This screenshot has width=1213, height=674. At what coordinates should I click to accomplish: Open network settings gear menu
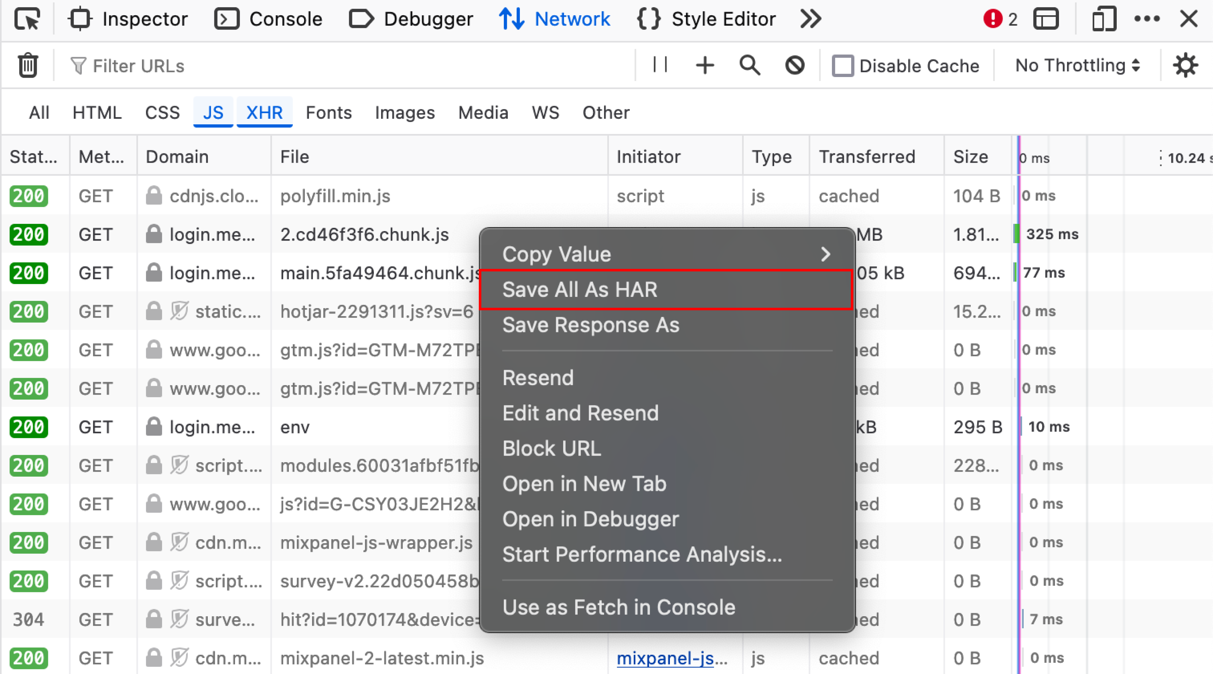[x=1185, y=65]
